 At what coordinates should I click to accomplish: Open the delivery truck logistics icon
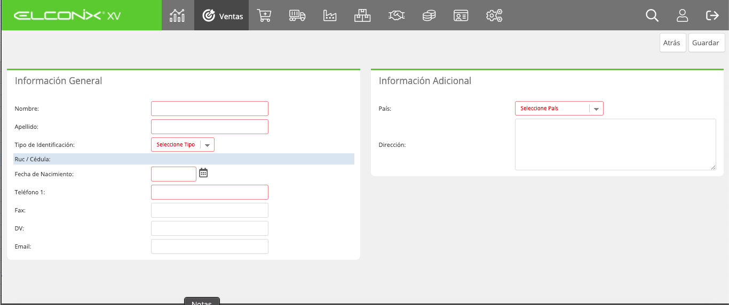click(x=297, y=15)
